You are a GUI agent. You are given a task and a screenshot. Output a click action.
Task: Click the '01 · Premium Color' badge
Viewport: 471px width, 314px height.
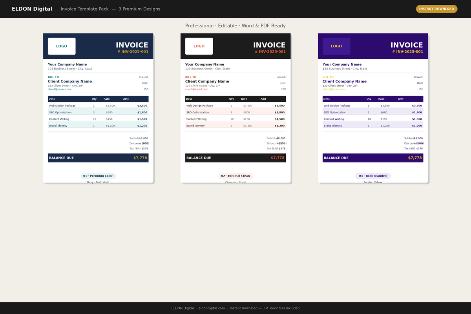click(98, 176)
